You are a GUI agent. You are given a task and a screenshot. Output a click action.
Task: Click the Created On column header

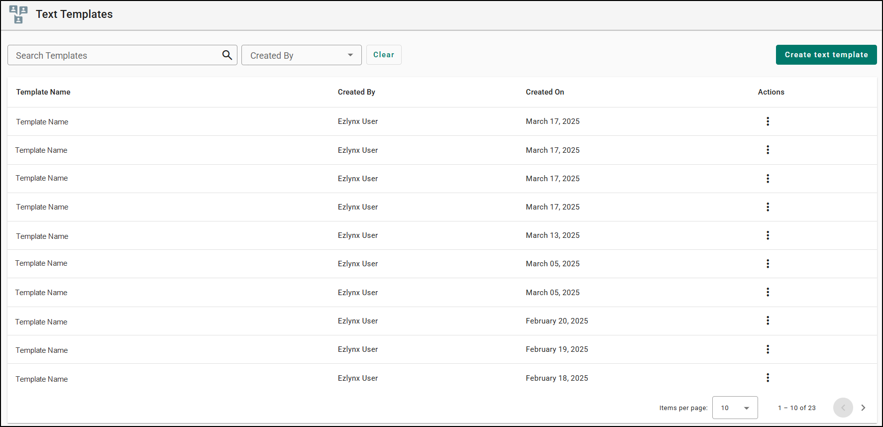[545, 92]
